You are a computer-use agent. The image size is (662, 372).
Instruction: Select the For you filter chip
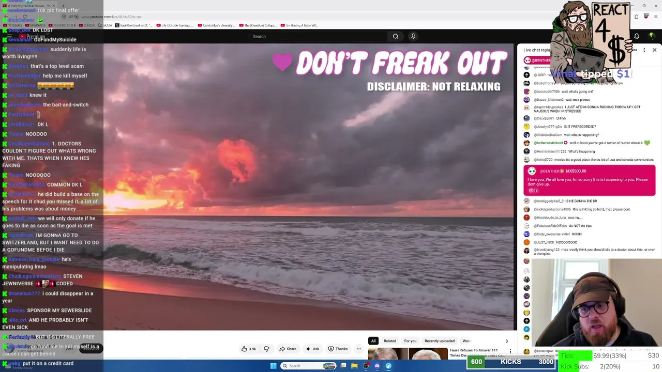point(410,341)
